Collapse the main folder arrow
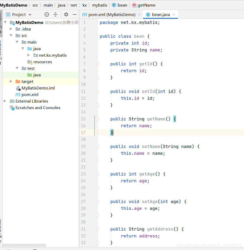 [17, 42]
